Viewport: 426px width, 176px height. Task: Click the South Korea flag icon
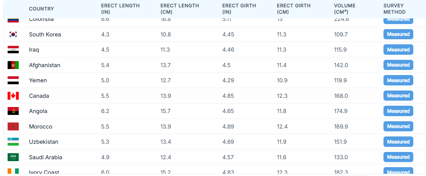pos(13,35)
